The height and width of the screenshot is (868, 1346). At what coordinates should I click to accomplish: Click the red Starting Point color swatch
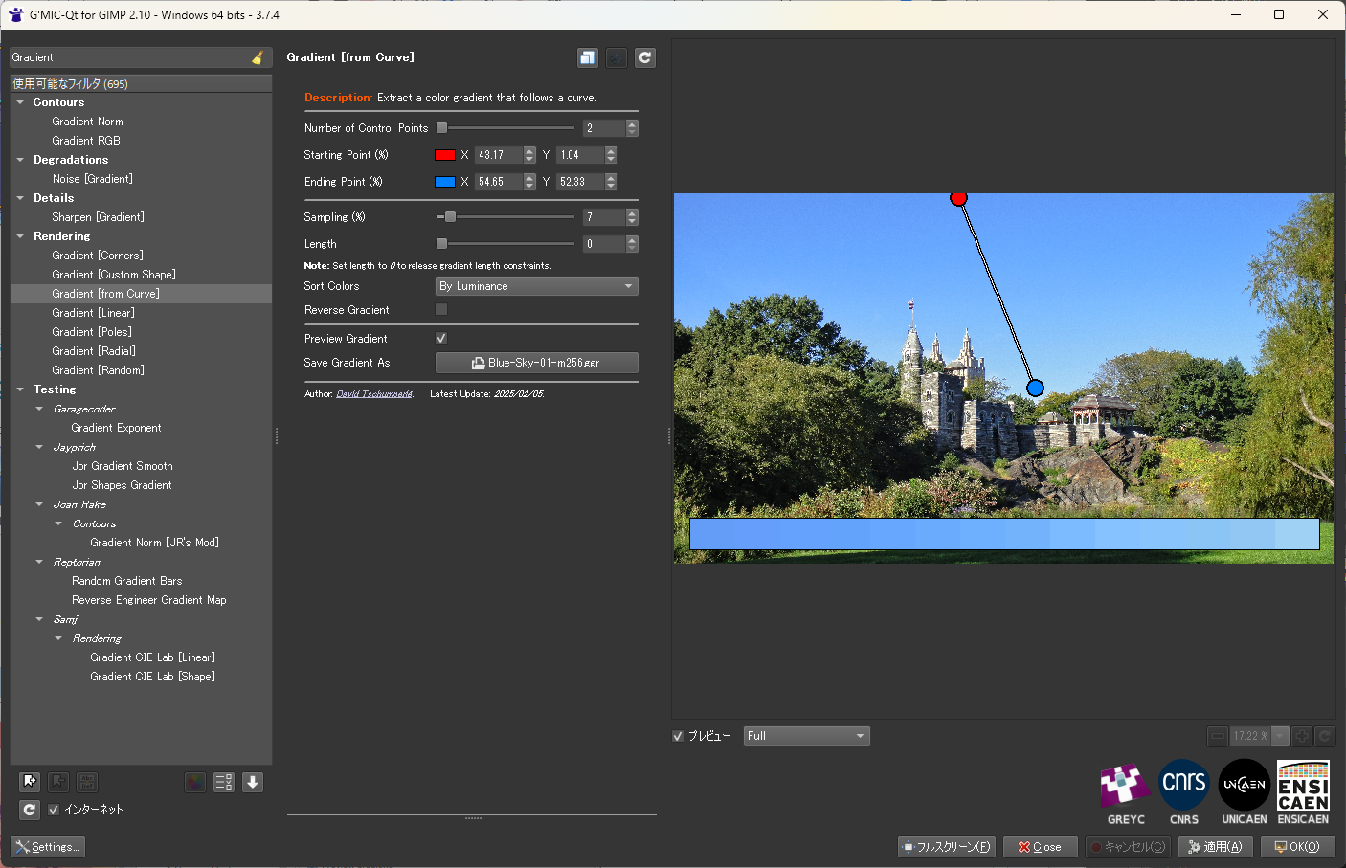(x=445, y=155)
